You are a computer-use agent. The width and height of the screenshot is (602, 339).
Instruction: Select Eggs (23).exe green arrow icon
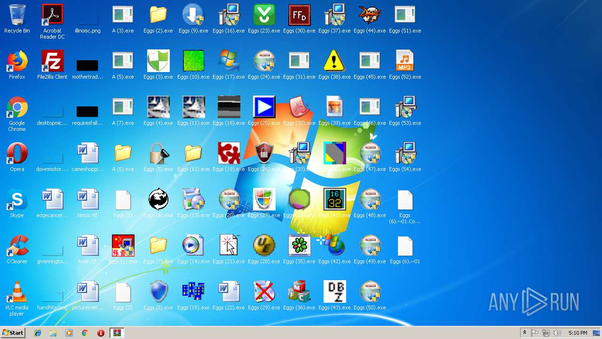[264, 19]
